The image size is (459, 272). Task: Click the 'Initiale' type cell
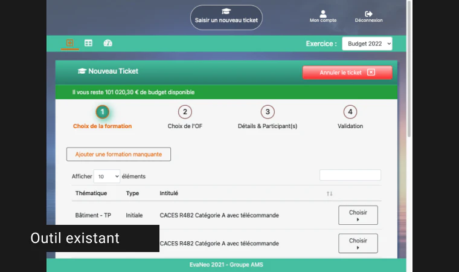pyautogui.click(x=134, y=215)
